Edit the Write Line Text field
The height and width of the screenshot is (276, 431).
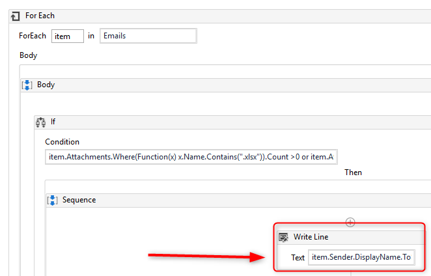coord(361,257)
